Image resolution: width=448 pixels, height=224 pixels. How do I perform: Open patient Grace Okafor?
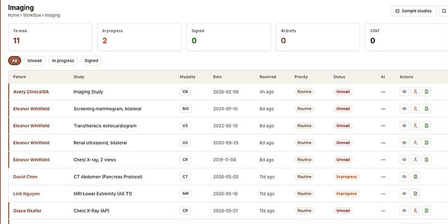click(x=27, y=211)
